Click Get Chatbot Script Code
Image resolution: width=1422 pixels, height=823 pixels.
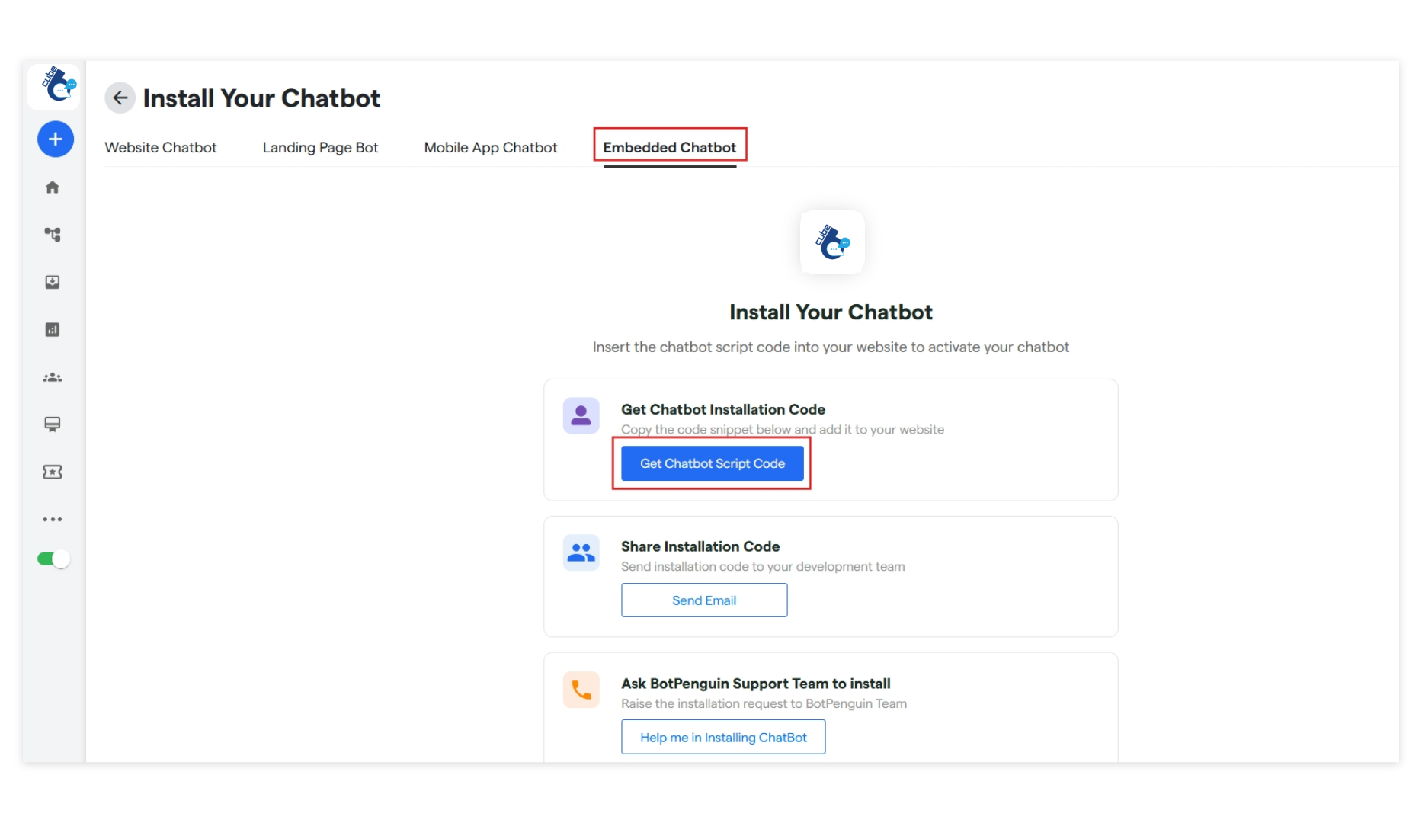coord(712,463)
